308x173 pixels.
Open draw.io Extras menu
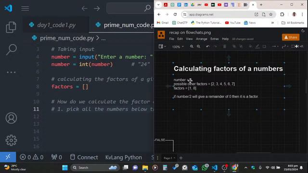[x=215, y=39]
